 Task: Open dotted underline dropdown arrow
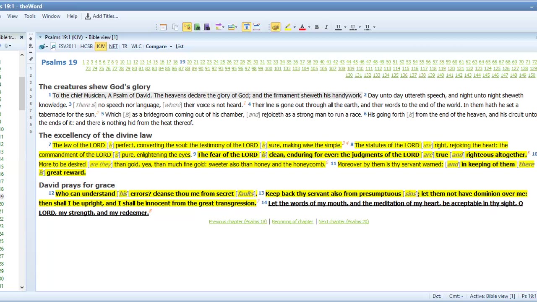click(374, 27)
